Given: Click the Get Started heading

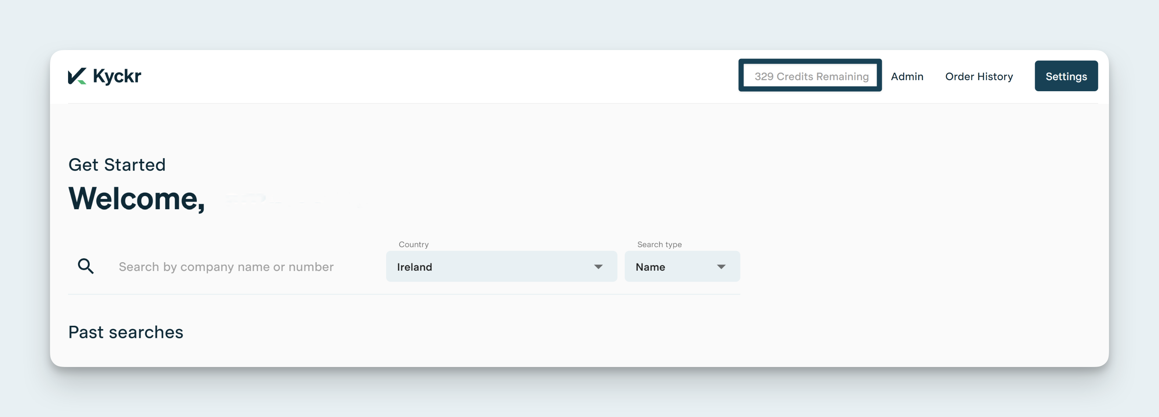Looking at the screenshot, I should coord(117,165).
